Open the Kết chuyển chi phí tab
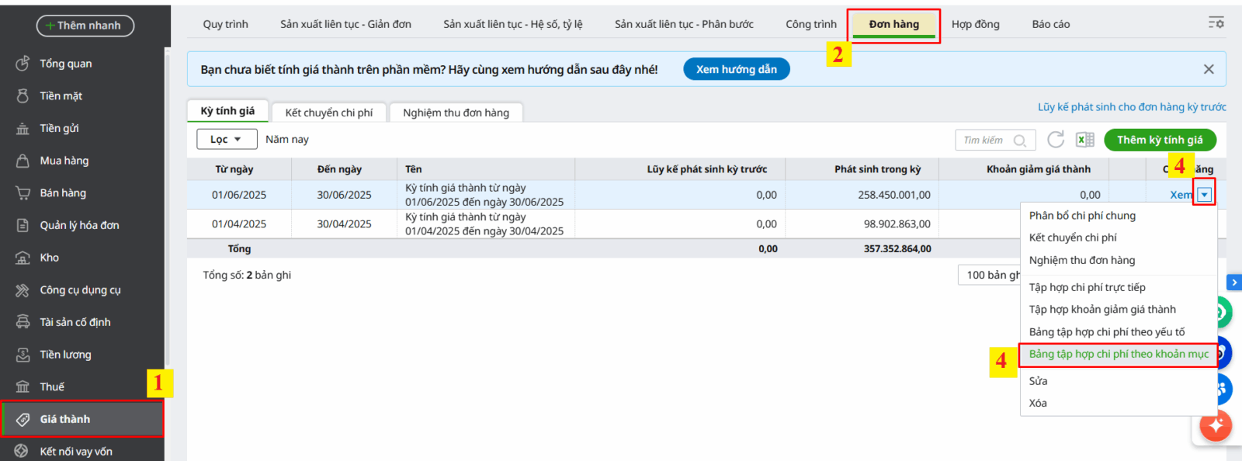1242x461 pixels. point(328,113)
